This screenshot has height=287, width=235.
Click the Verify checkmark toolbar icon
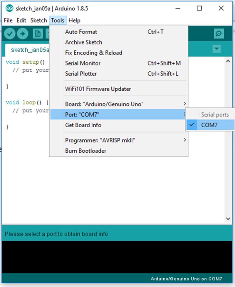tap(9, 33)
